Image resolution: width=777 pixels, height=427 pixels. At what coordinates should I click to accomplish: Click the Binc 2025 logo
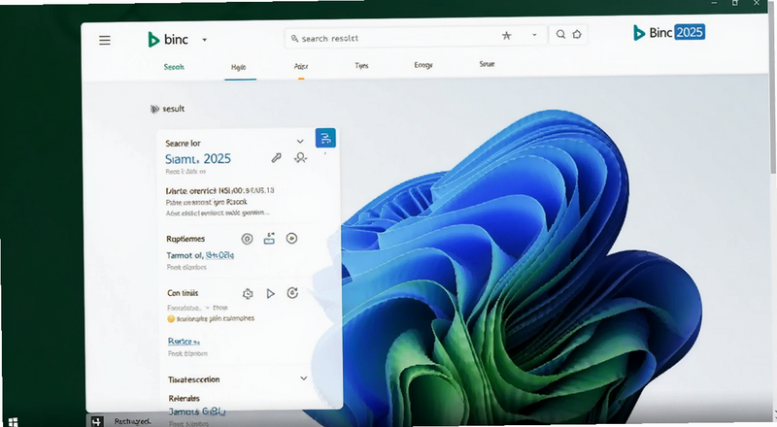pos(669,33)
